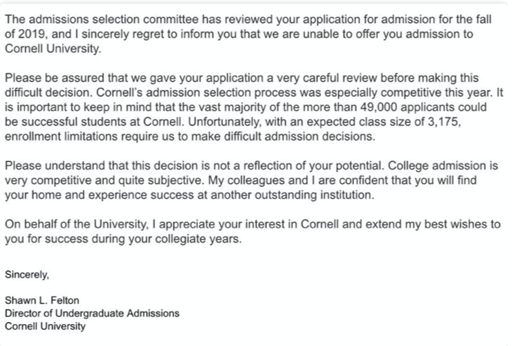Screen dimensions: 515x346
Task: Click "Cornell University" in the signature block
Action: (x=45, y=326)
